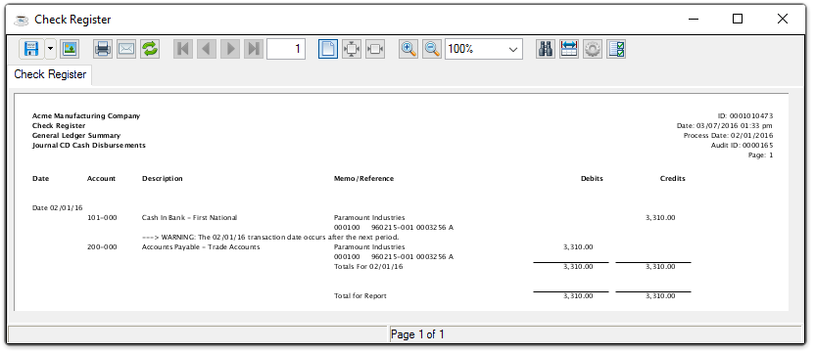
Task: Click the export as image icon
Action: pyautogui.click(x=70, y=49)
